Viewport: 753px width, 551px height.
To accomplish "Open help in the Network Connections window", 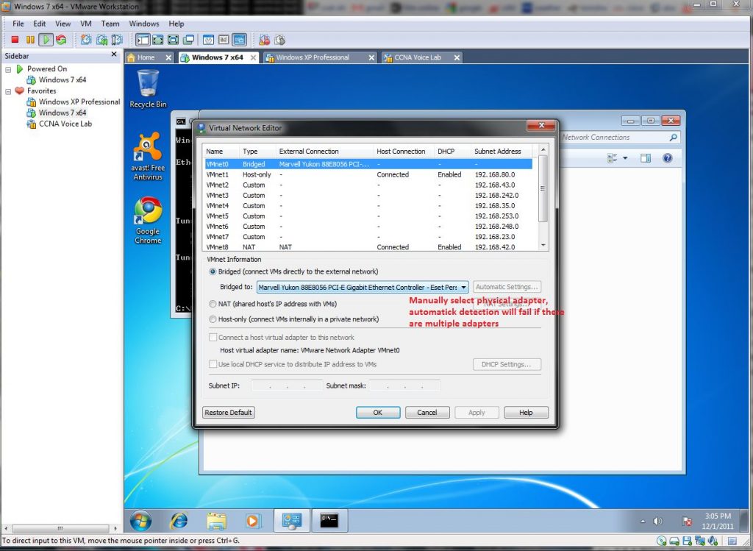I will coord(668,158).
